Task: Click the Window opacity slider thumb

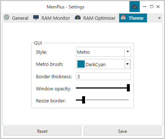Action: (128, 88)
